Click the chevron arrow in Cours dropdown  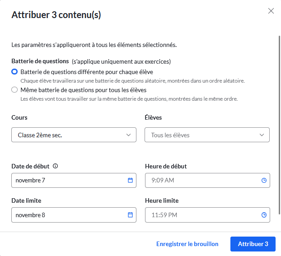point(128,135)
